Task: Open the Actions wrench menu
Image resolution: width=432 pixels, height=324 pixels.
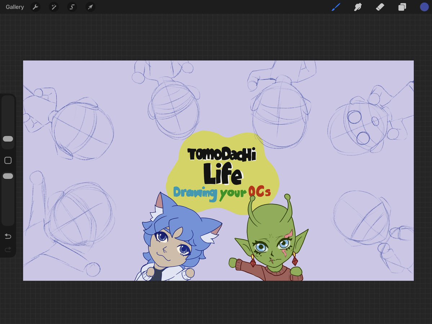Action: pos(35,7)
